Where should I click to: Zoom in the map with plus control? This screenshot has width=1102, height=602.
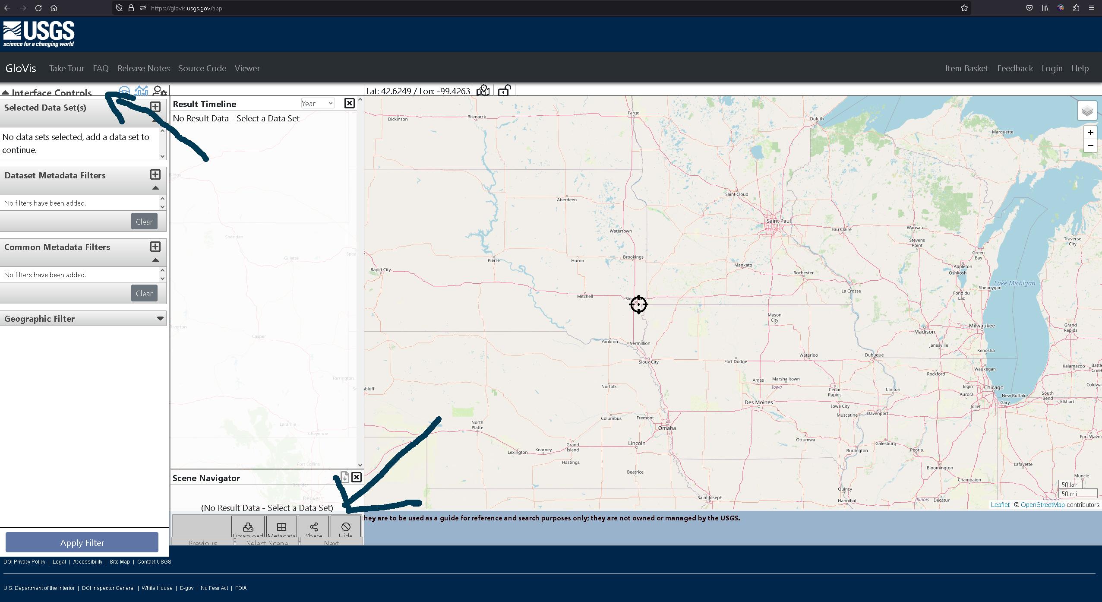pos(1090,133)
